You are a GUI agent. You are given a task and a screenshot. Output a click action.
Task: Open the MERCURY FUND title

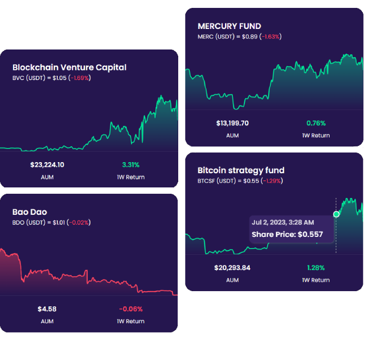point(229,26)
